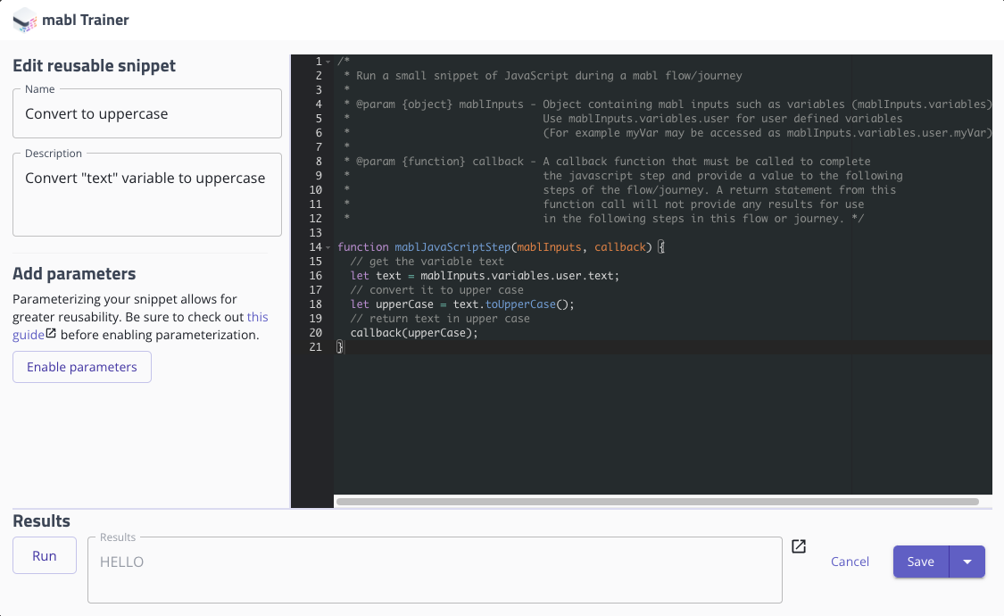Click comment '// get the variable text'
Viewport: 1004px width, 616px height.
427,262
